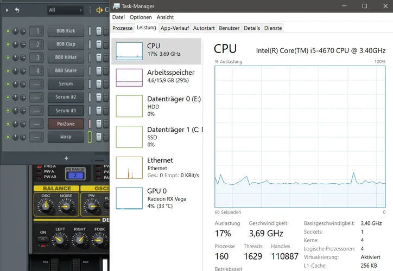Mute the Serum #2 channel
The height and width of the screenshot is (271, 393).
(x=8, y=98)
